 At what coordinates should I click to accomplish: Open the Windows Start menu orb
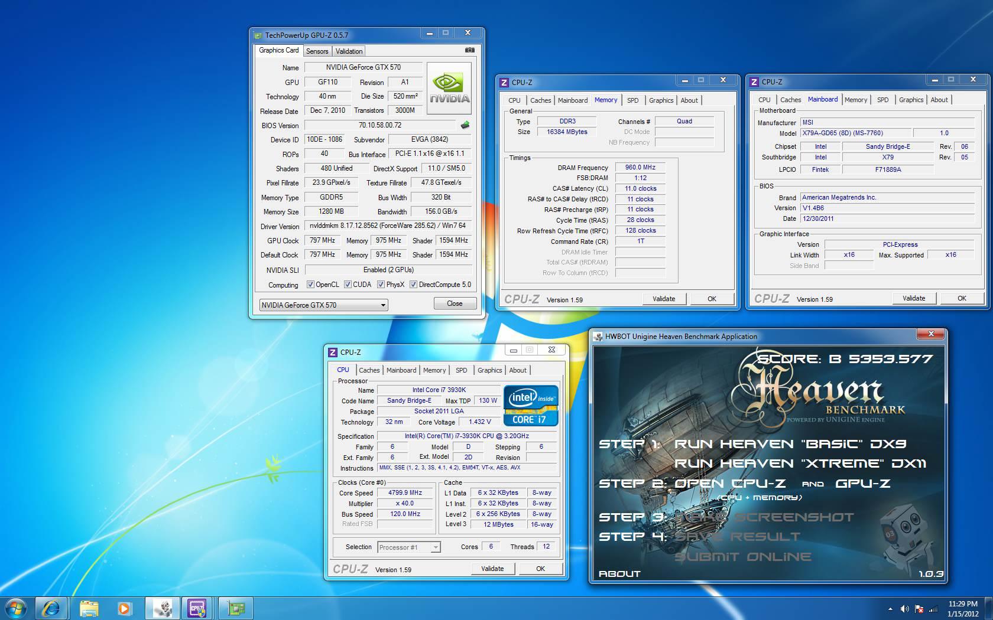pos(16,608)
